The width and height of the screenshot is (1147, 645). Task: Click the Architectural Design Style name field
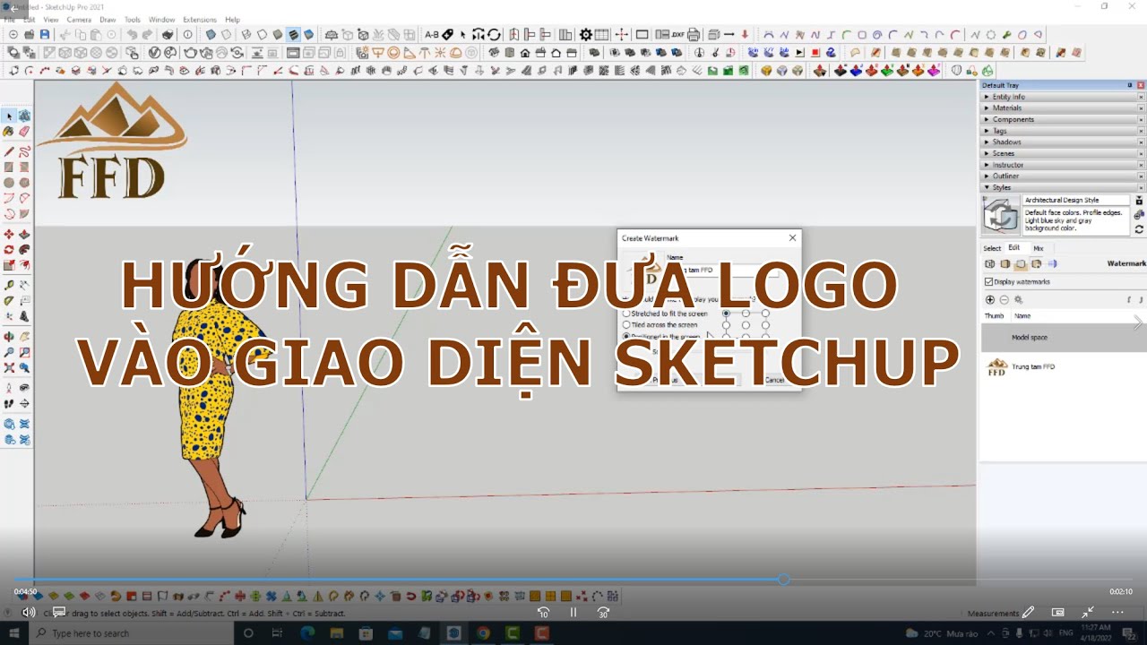[x=1076, y=200]
